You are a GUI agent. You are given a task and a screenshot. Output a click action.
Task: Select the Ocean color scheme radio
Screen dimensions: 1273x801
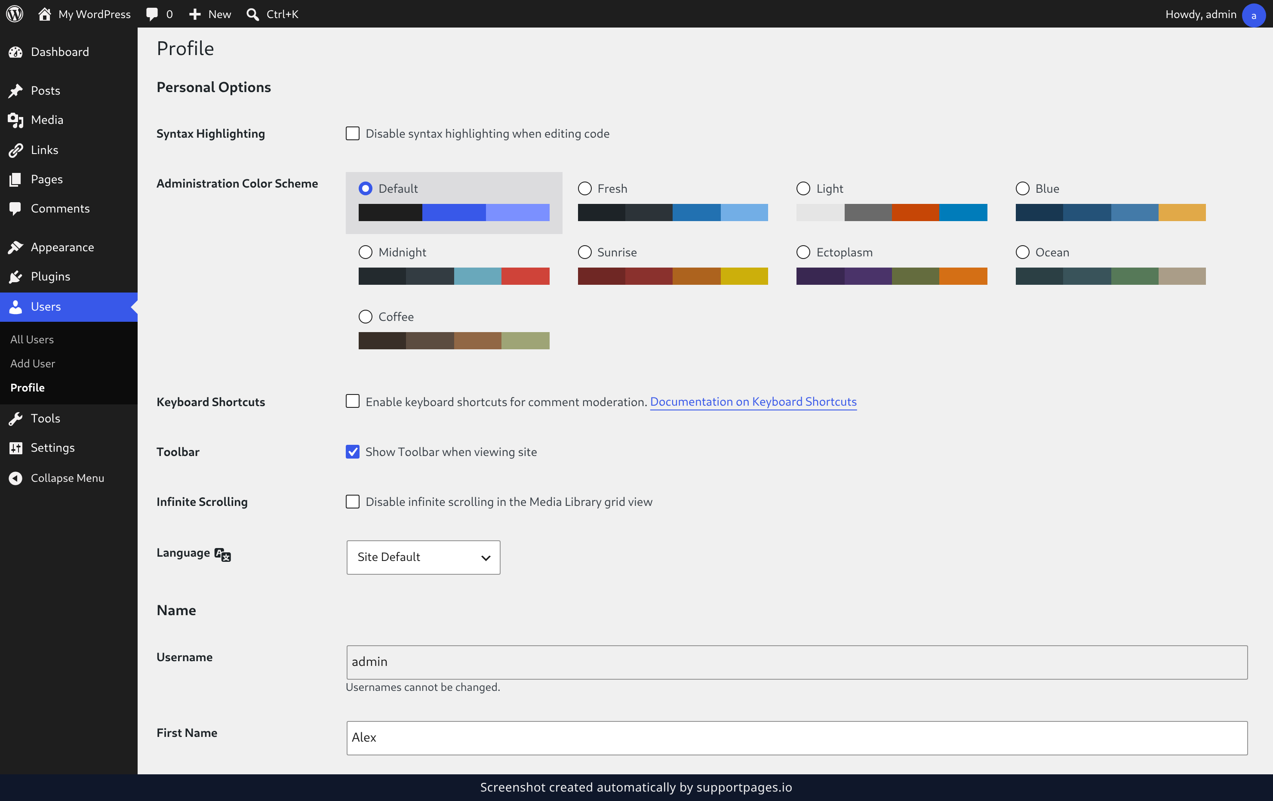1022,252
